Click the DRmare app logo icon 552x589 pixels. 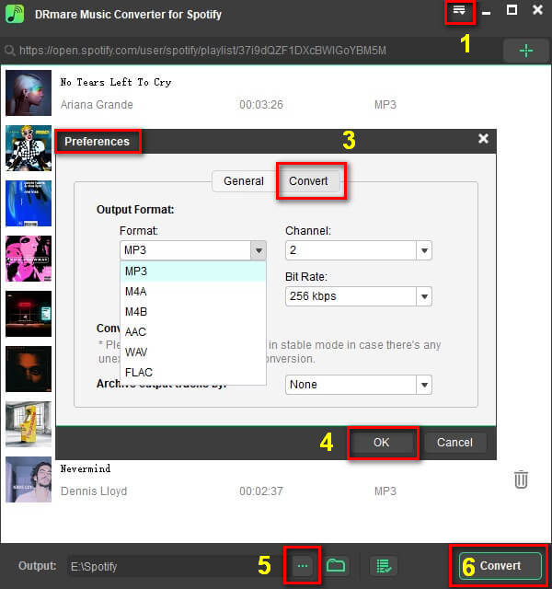pos(15,14)
